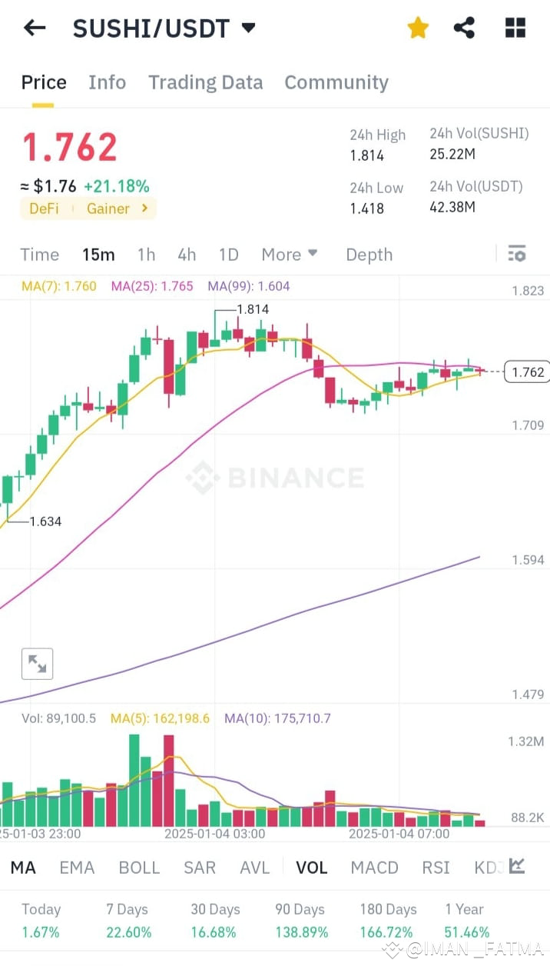
Task: Switch to the Trading Data tab
Action: coord(205,82)
